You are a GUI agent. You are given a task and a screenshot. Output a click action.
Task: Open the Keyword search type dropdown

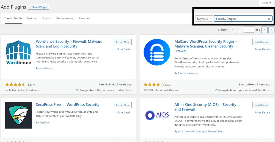click(x=204, y=19)
